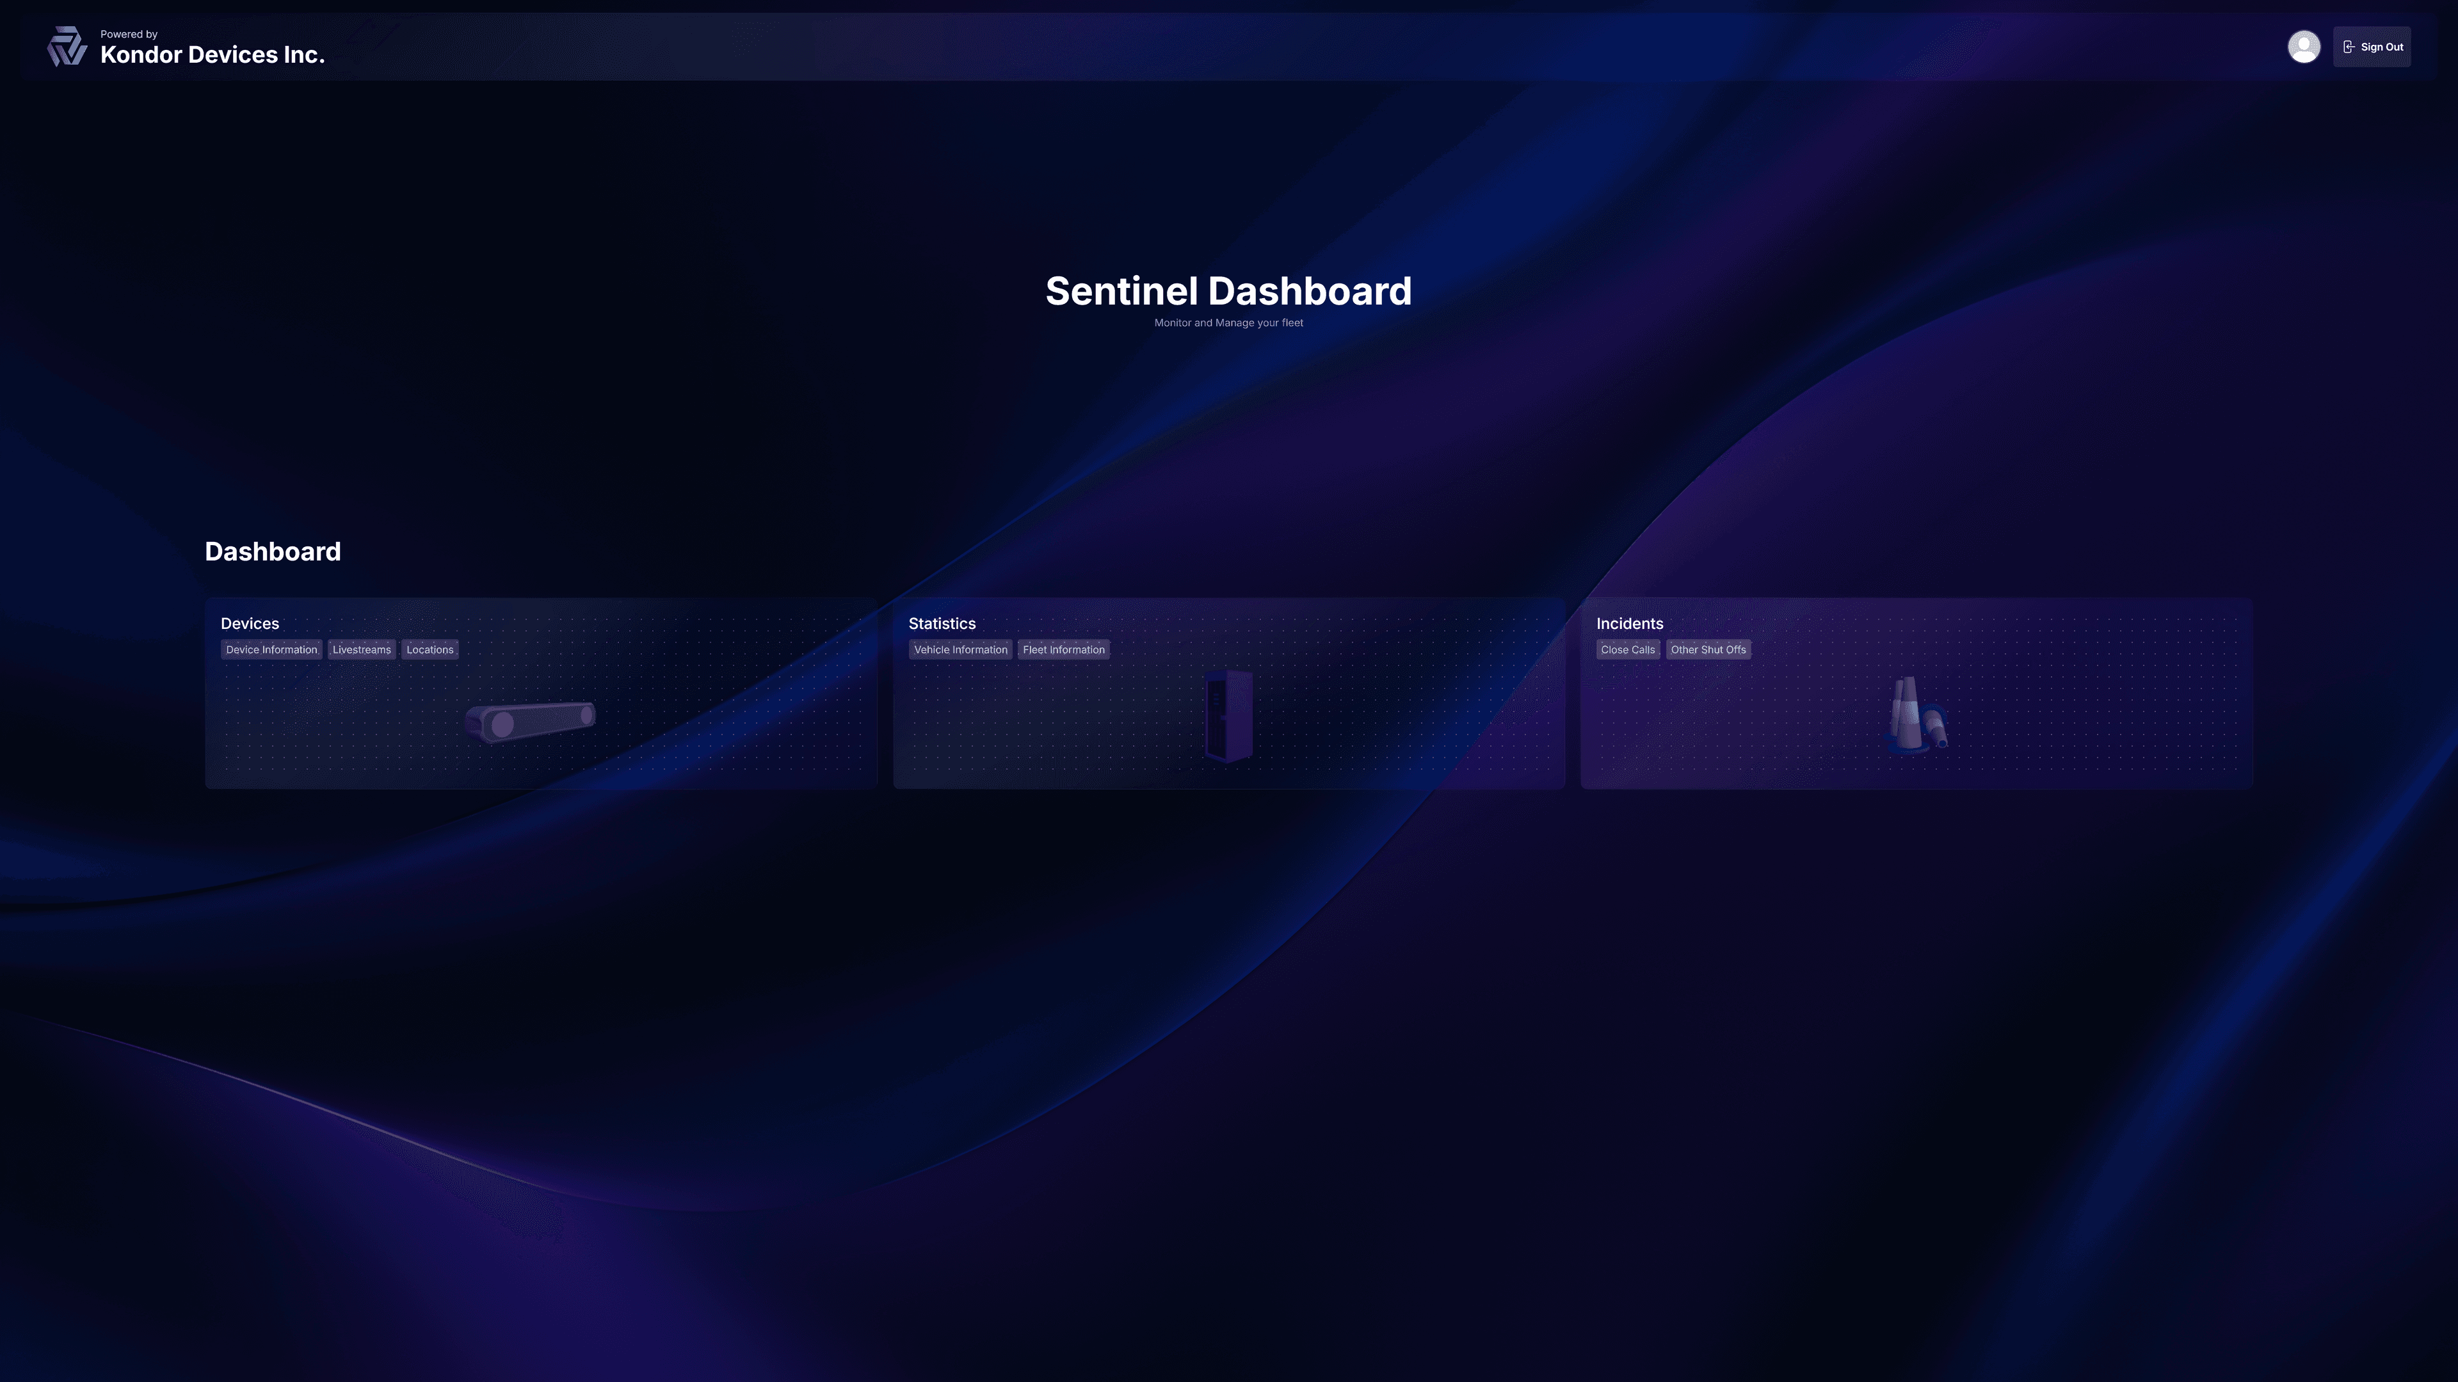2458x1382 pixels.
Task: Open the Statistics card title
Action: [x=942, y=624]
